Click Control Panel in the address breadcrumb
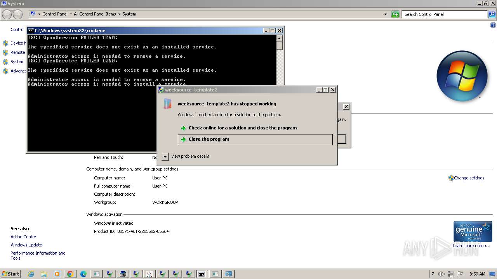 (55, 14)
